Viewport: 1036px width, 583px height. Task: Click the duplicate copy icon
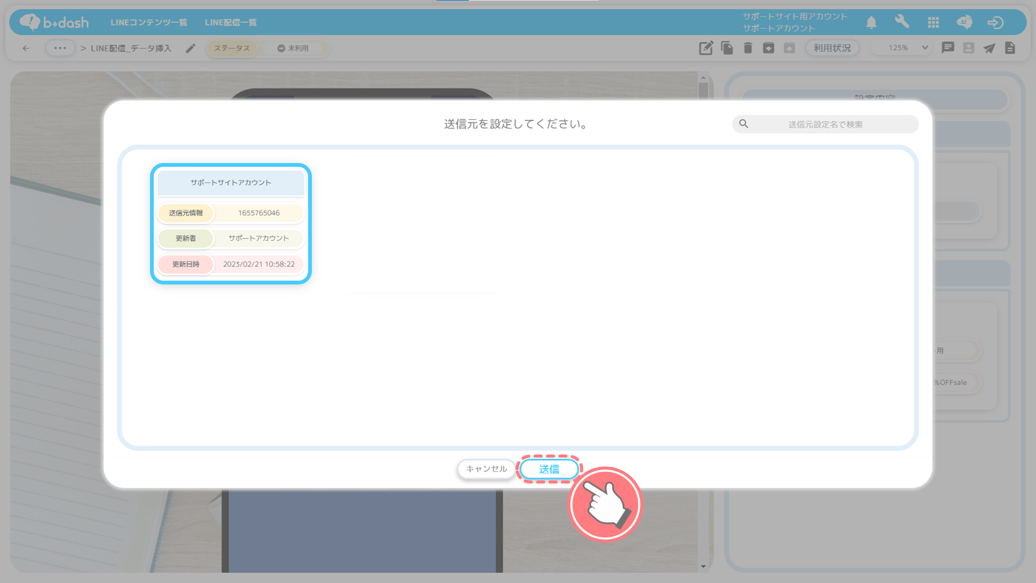coord(727,48)
